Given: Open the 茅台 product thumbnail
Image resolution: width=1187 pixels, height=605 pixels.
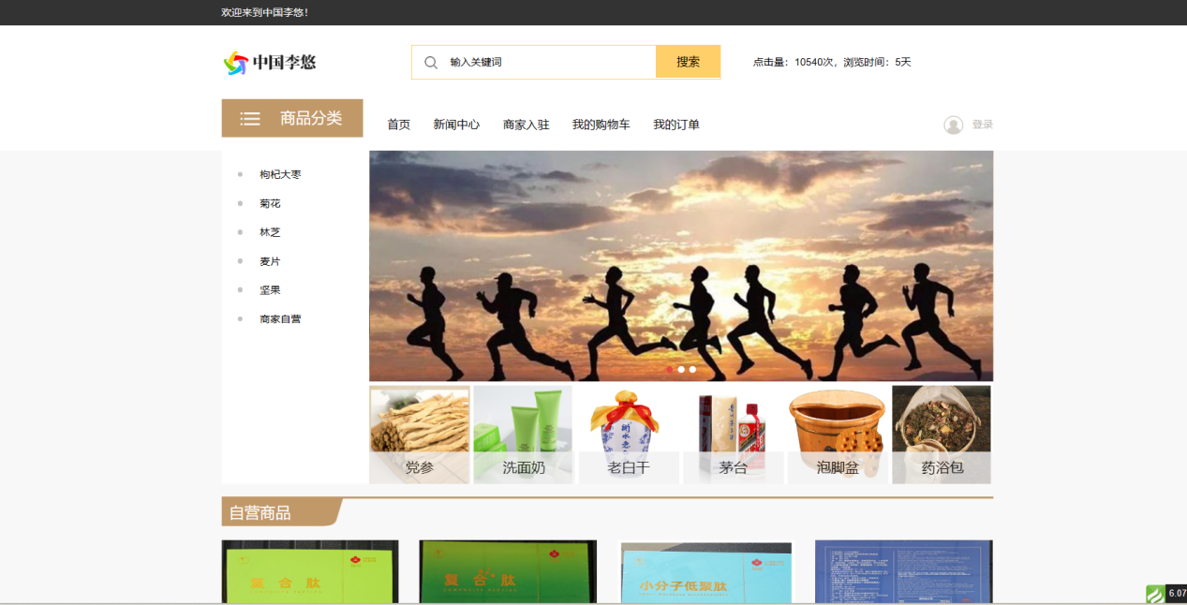Looking at the screenshot, I should 733,435.
